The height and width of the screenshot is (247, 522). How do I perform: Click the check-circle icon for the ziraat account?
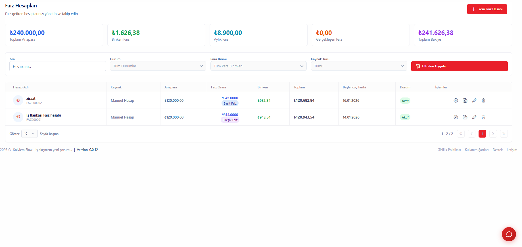(456, 100)
